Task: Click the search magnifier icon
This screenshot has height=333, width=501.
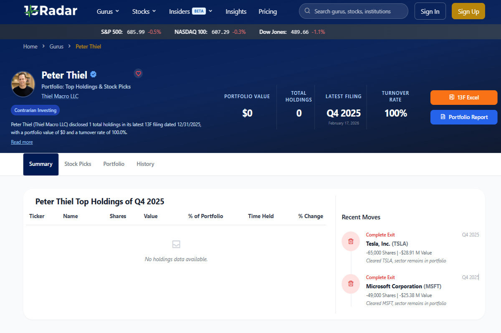Action: point(308,11)
